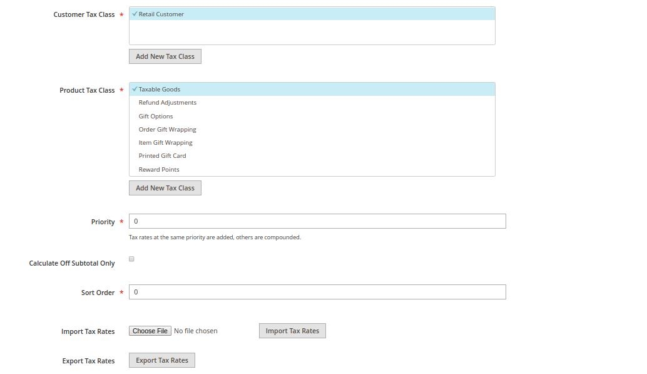Click Add New Tax Class under Customer Tax Class
Screen dimensions: 647x374
click(x=165, y=56)
